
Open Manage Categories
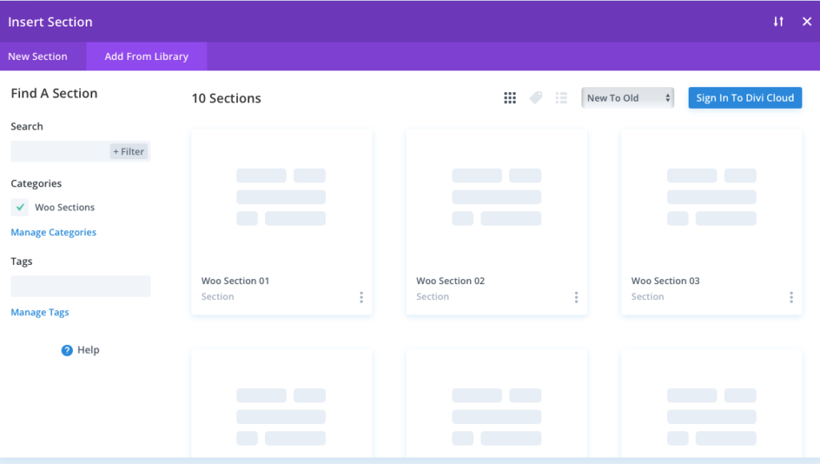tap(53, 232)
